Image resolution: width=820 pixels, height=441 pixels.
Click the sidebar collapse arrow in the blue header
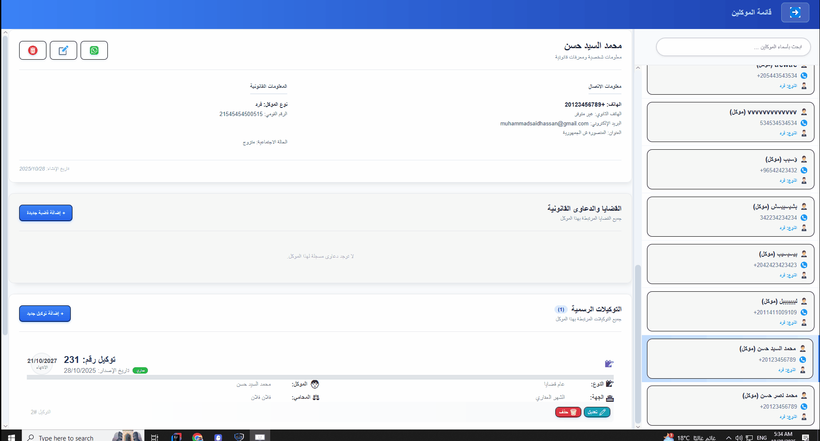point(795,12)
